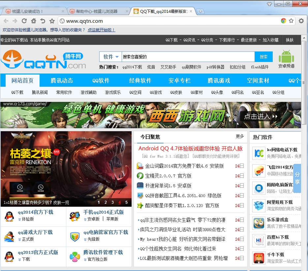Screen dimensions: 308x271
Task: Click the green icon beside 宝精灵2.0.0.7
Action: point(140,176)
